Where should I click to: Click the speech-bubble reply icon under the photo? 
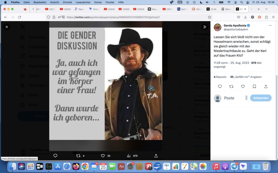pyautogui.click(x=55, y=156)
